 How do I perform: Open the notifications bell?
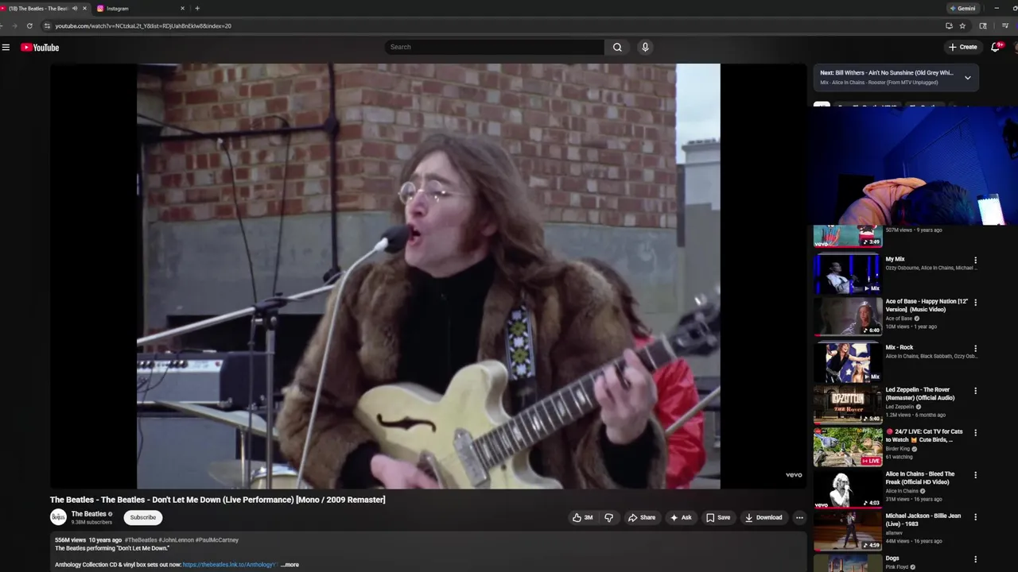tap(995, 47)
